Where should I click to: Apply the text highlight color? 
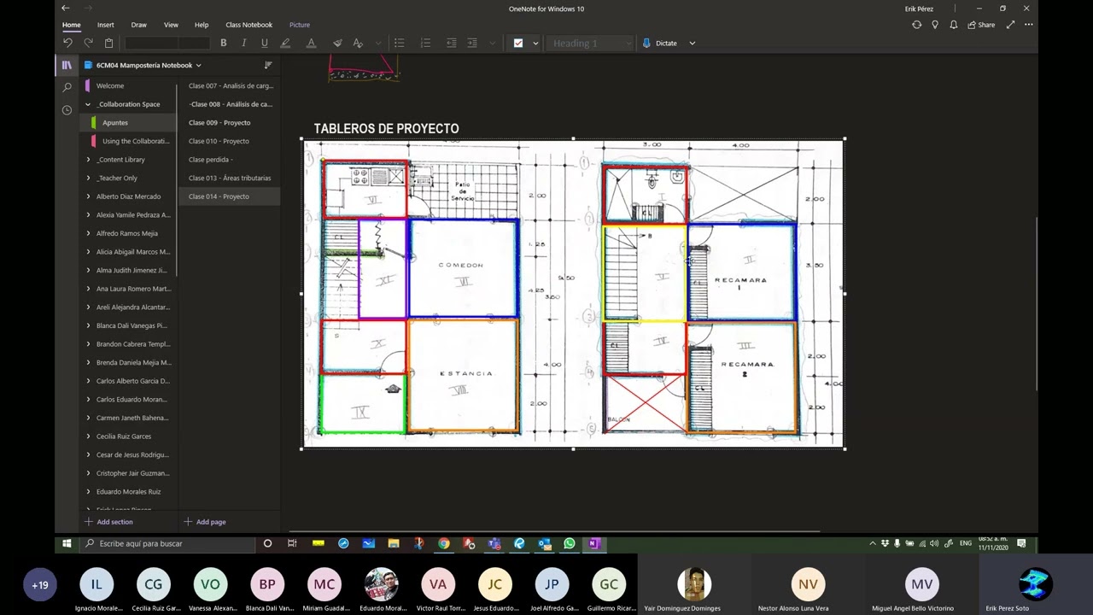(x=285, y=43)
